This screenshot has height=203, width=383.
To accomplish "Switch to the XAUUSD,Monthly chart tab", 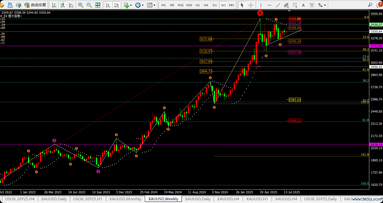I will (125, 199).
